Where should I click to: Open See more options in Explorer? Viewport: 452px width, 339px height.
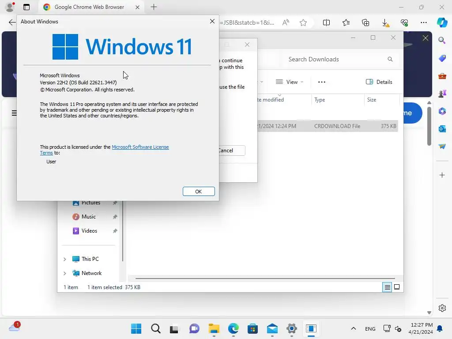point(322,82)
